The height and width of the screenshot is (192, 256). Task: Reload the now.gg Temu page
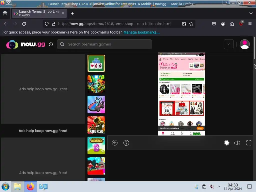24,24
